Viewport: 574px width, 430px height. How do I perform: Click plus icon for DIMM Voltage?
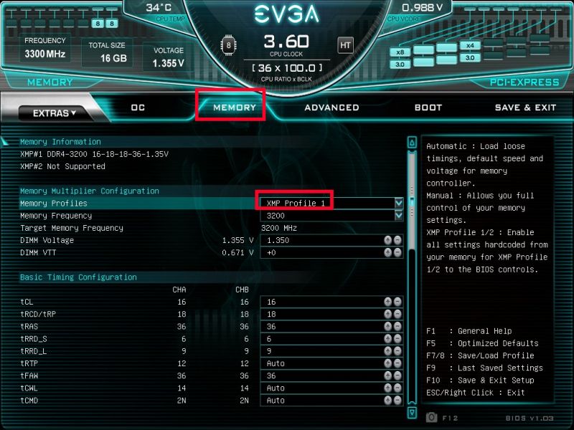click(x=387, y=240)
